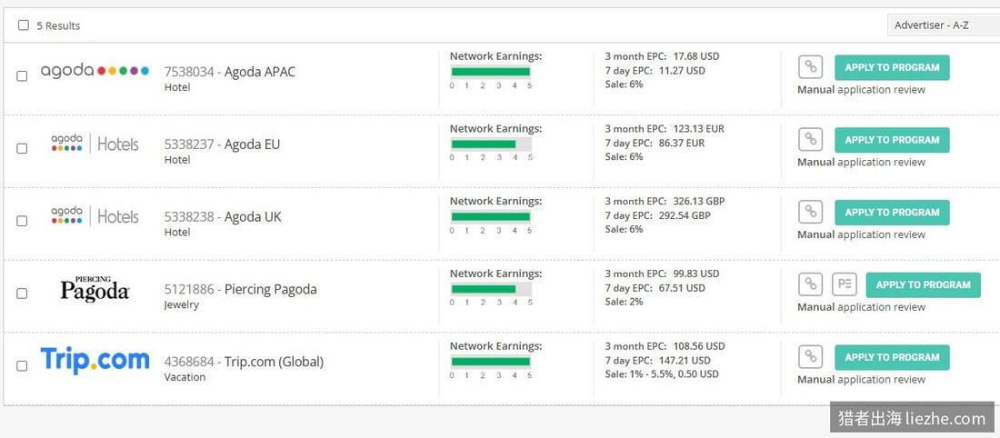Check the Piercing Pagoda row checkbox
1000x438 pixels.
pos(22,294)
